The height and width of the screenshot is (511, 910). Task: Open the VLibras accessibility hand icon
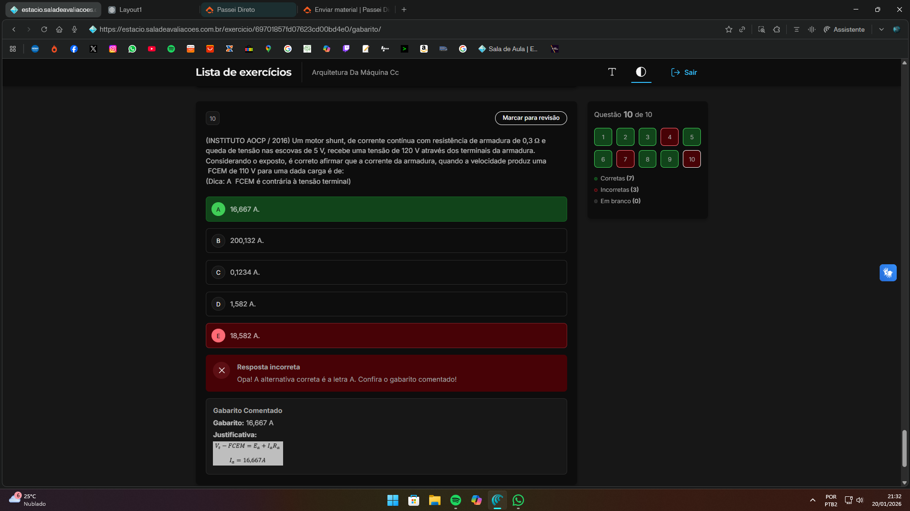(x=888, y=273)
